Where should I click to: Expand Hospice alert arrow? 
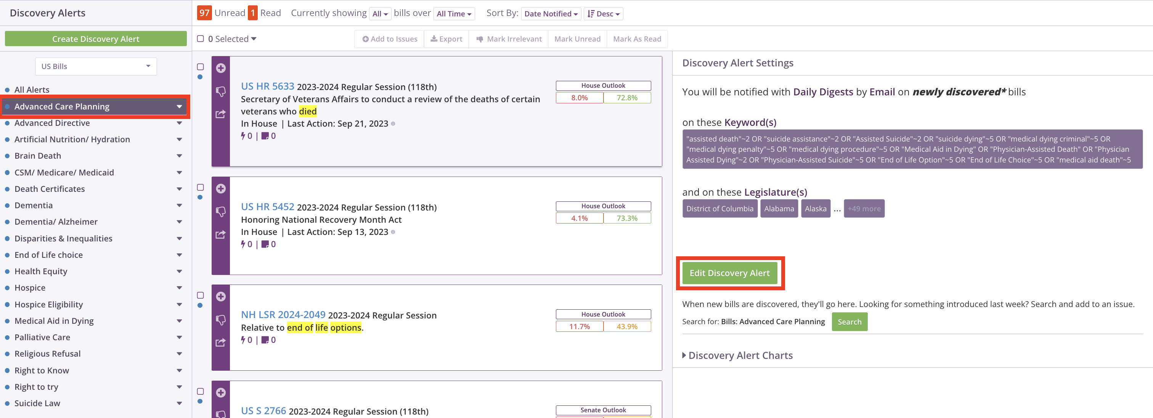coord(180,288)
